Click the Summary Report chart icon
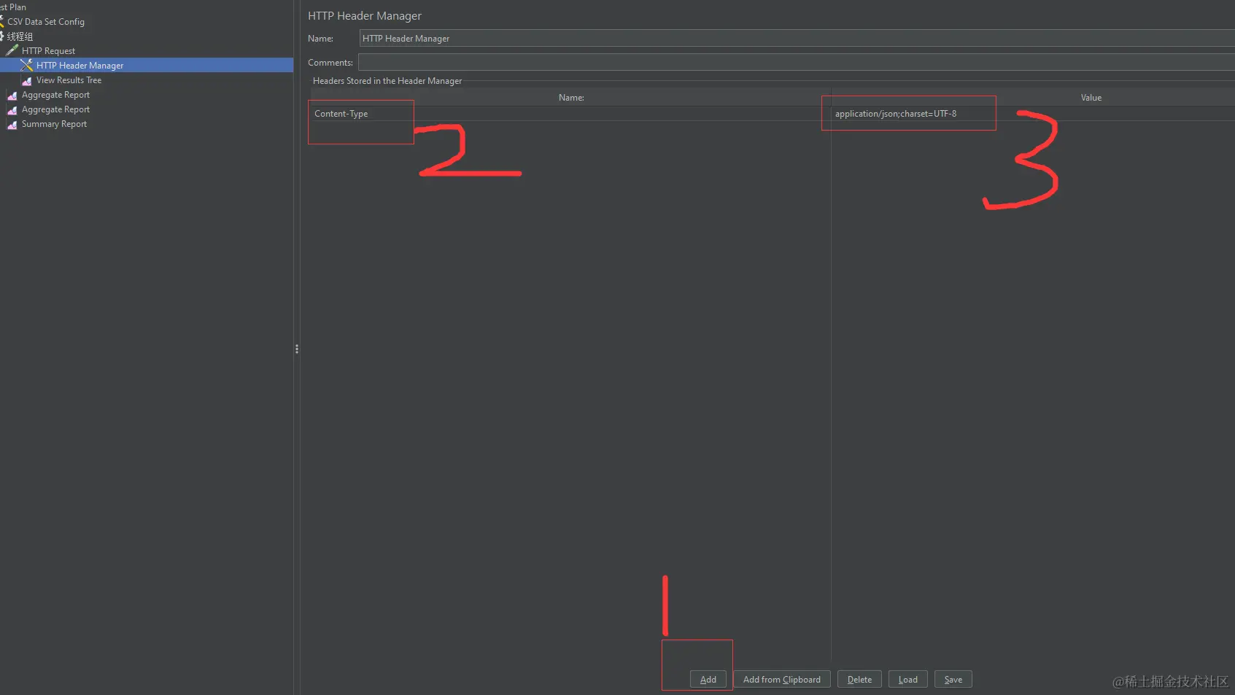This screenshot has height=695, width=1235. [x=12, y=124]
